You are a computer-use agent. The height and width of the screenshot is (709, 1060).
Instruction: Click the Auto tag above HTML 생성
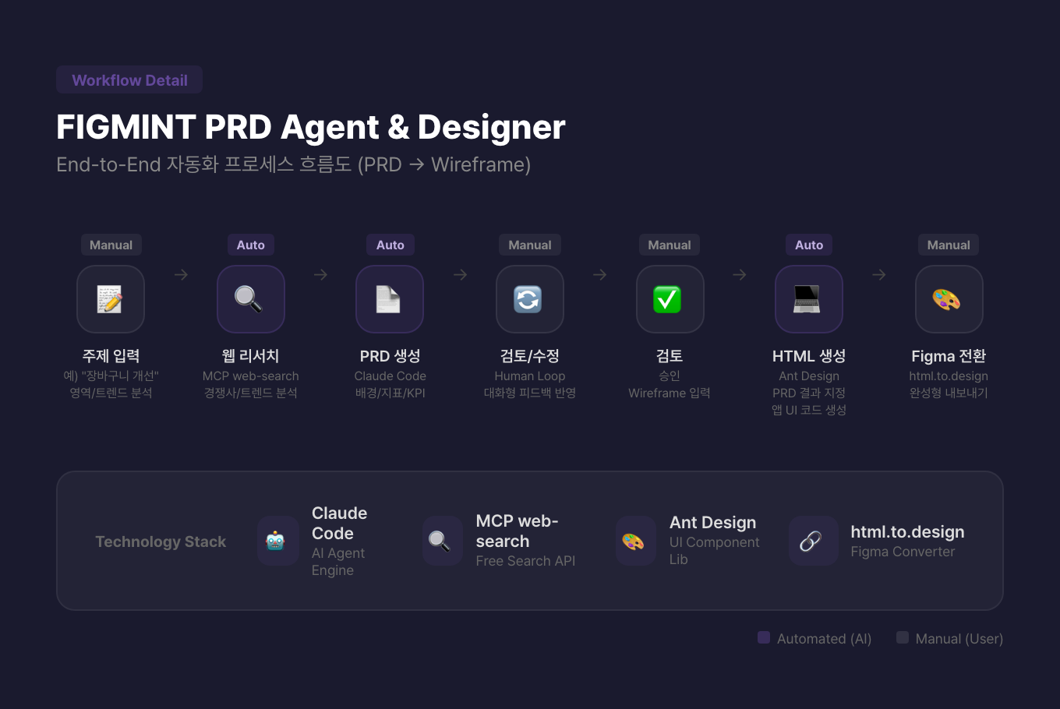point(808,245)
